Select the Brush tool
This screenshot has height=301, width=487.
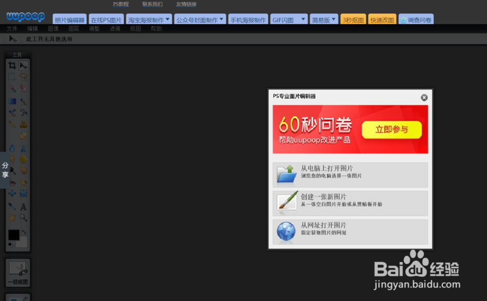pos(23,101)
